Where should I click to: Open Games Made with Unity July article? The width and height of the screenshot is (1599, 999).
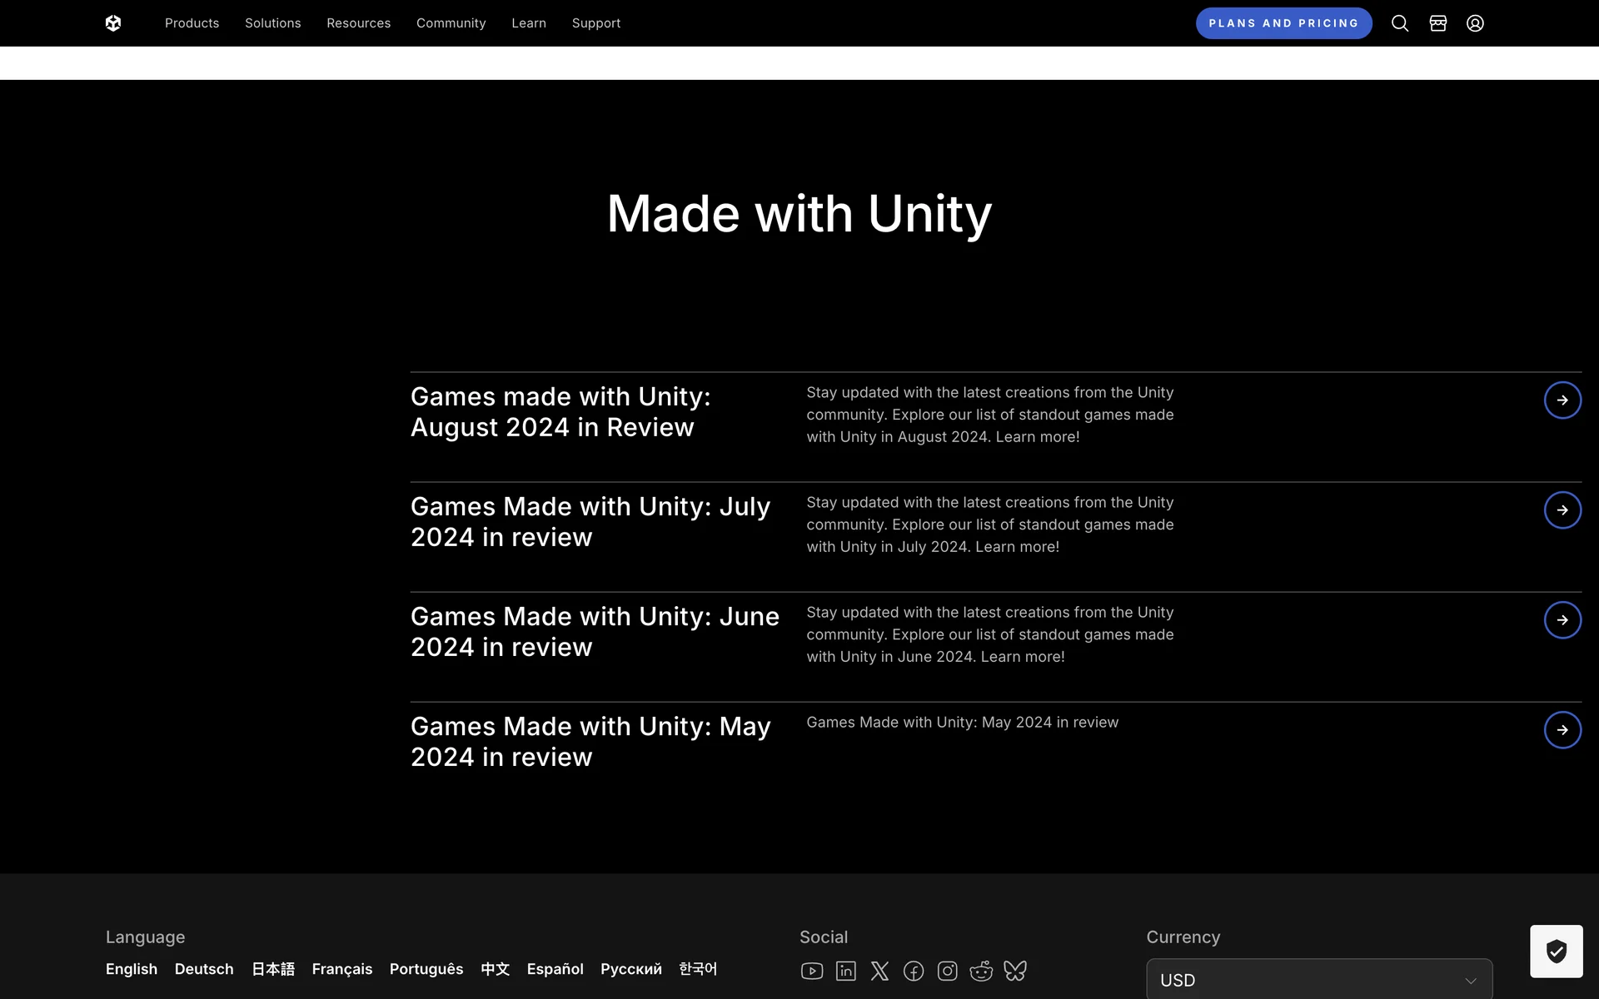pos(590,521)
